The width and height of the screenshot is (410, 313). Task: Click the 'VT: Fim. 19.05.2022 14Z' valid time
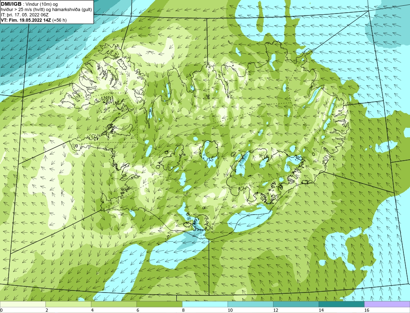click(26, 20)
